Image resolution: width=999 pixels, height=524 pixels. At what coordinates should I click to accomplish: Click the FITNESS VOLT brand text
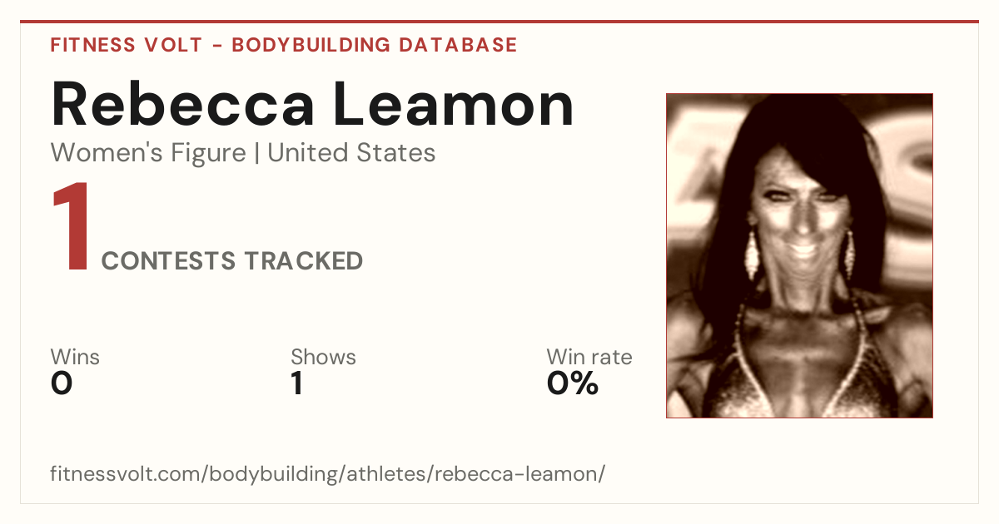[127, 45]
